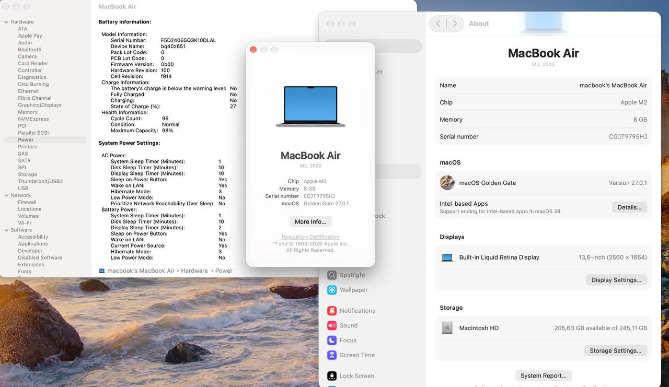Select Wi-Fi under Network

(25, 223)
